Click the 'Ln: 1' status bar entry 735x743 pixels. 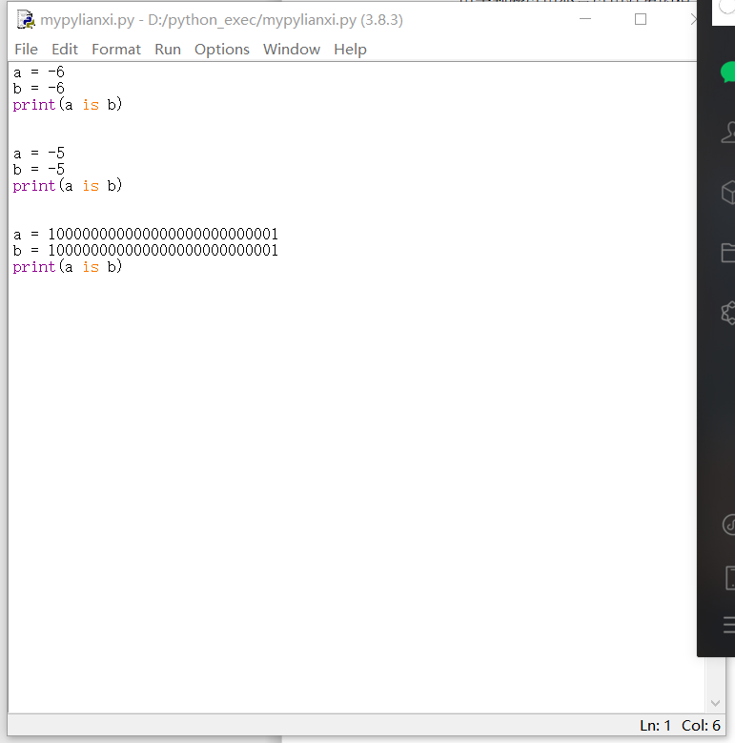(655, 726)
